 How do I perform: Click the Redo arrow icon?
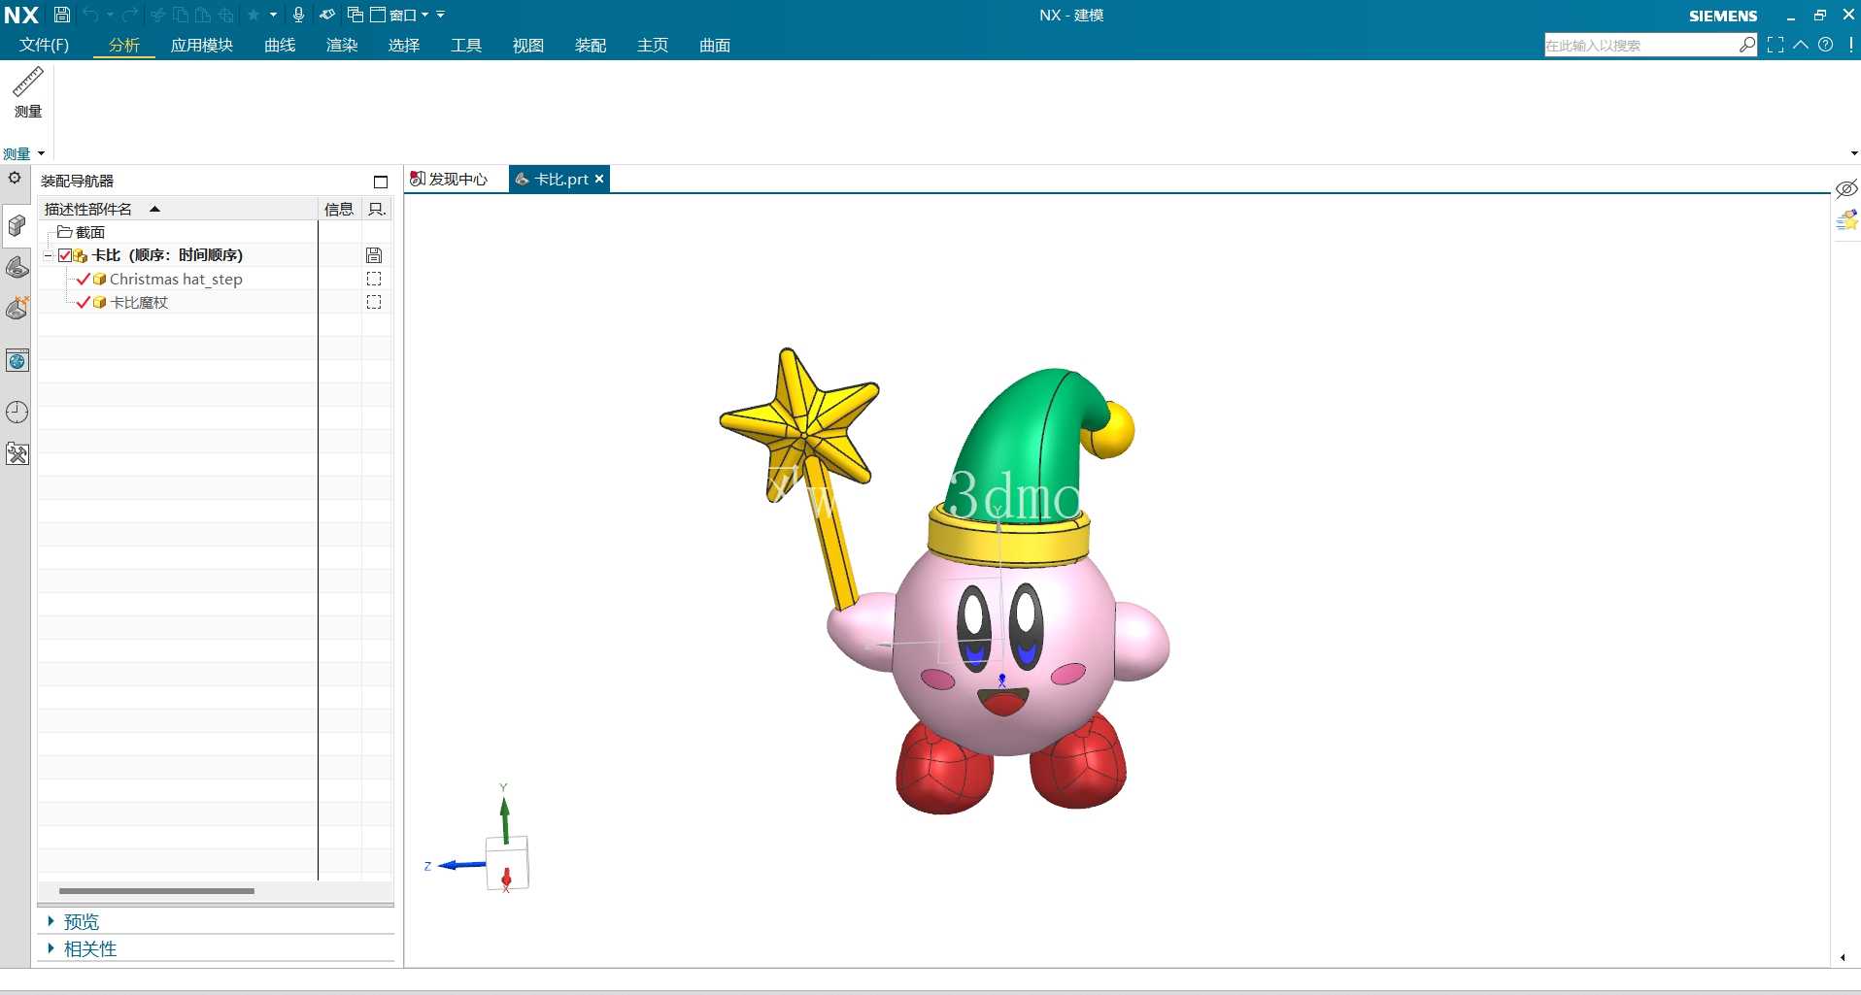pos(130,15)
